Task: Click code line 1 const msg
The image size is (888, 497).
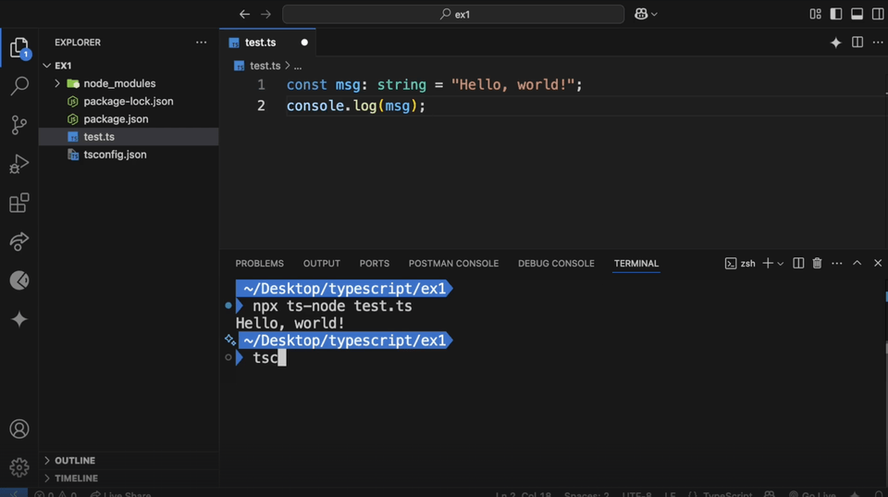Action: pos(434,85)
